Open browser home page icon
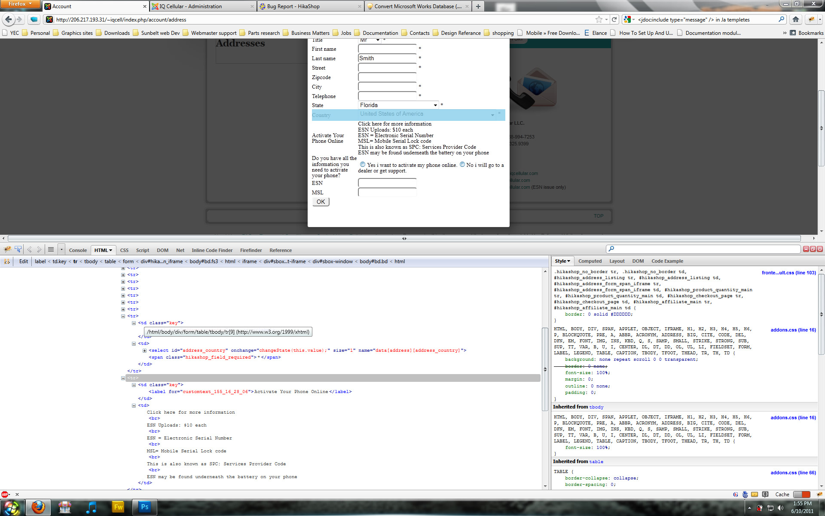The height and width of the screenshot is (516, 825). [795, 19]
